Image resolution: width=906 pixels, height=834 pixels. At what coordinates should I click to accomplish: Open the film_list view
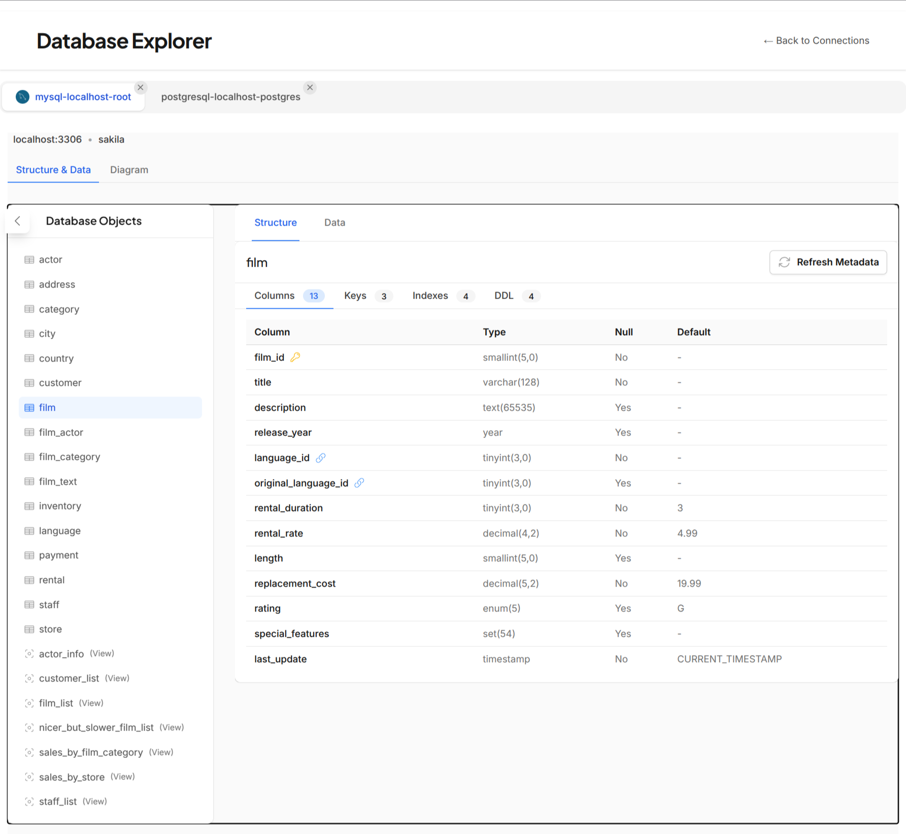[56, 703]
